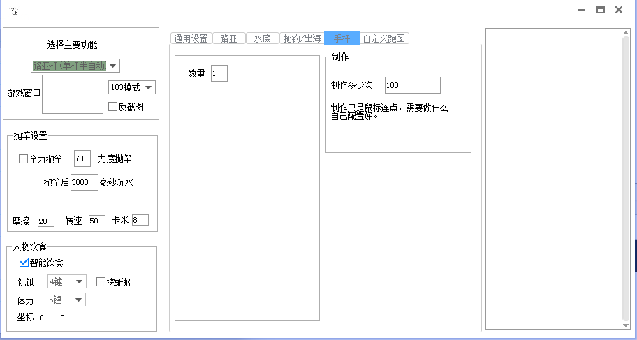This screenshot has width=637, height=340.
Task: Click the 抛竿后 milliseconds field
Action: pos(84,182)
